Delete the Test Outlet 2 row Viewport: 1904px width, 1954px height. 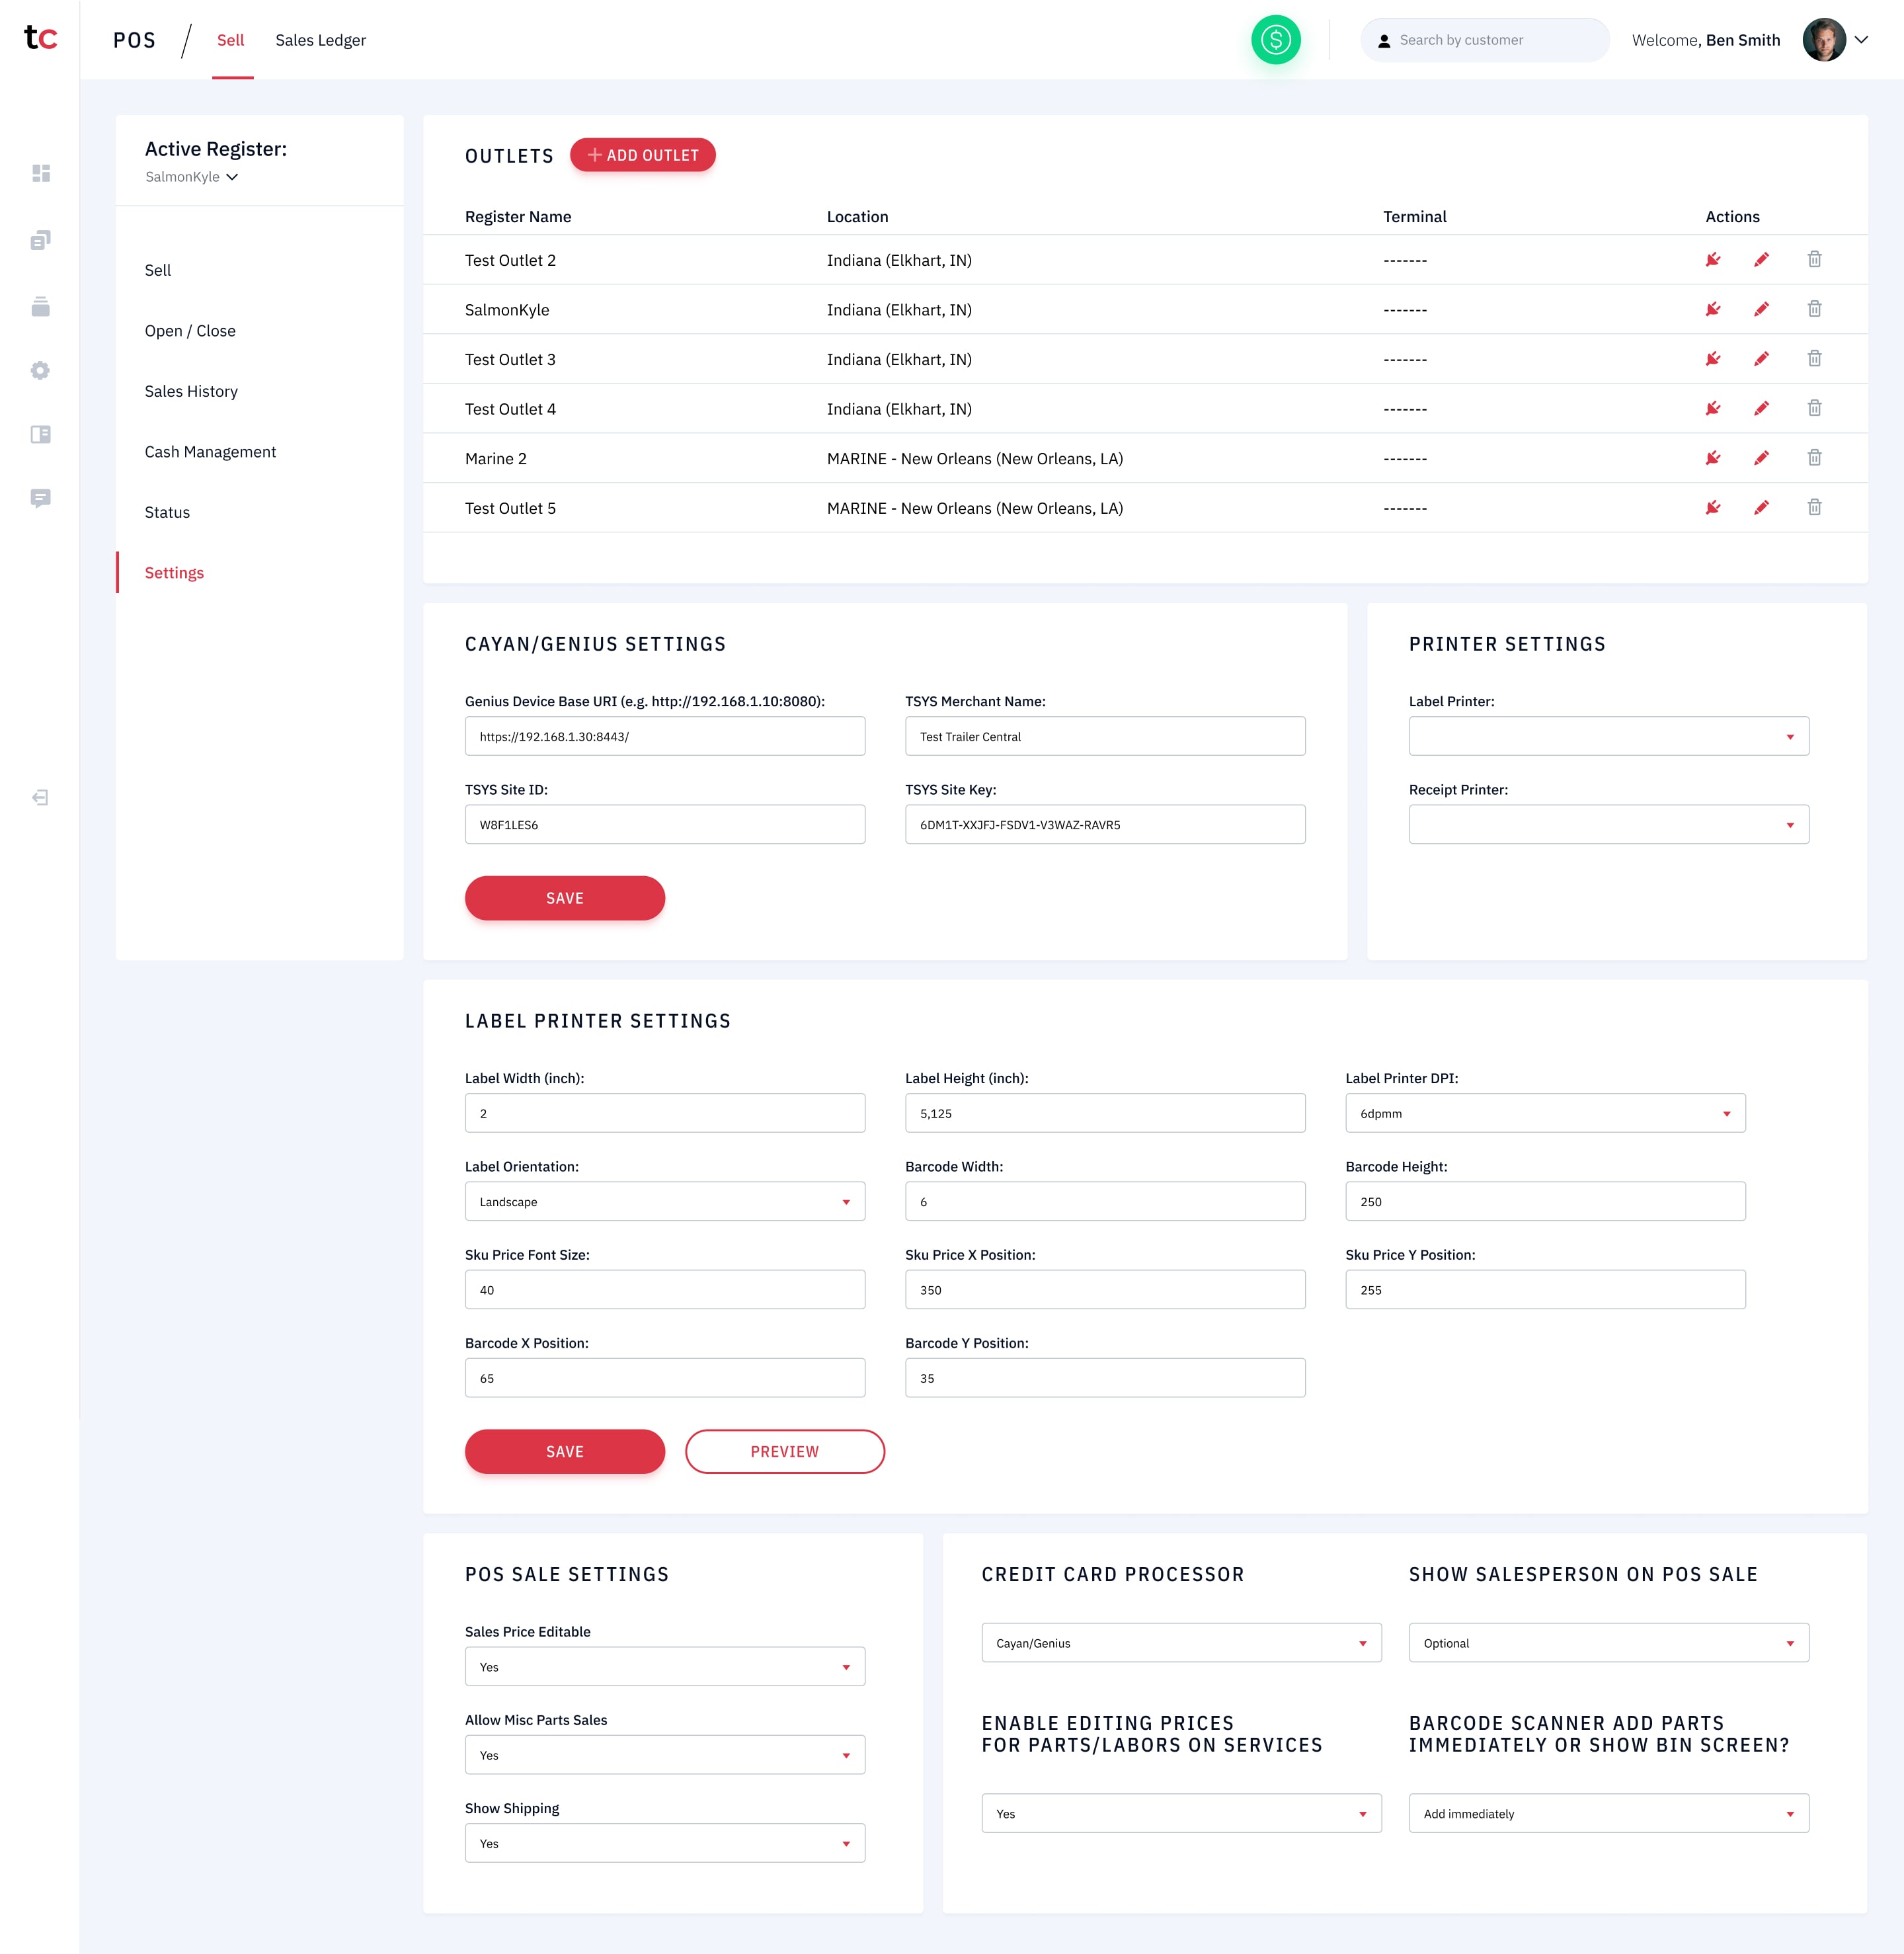pyautogui.click(x=1814, y=260)
